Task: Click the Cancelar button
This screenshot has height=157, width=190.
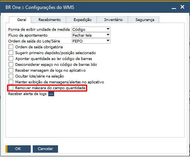Action: [x=45, y=149]
